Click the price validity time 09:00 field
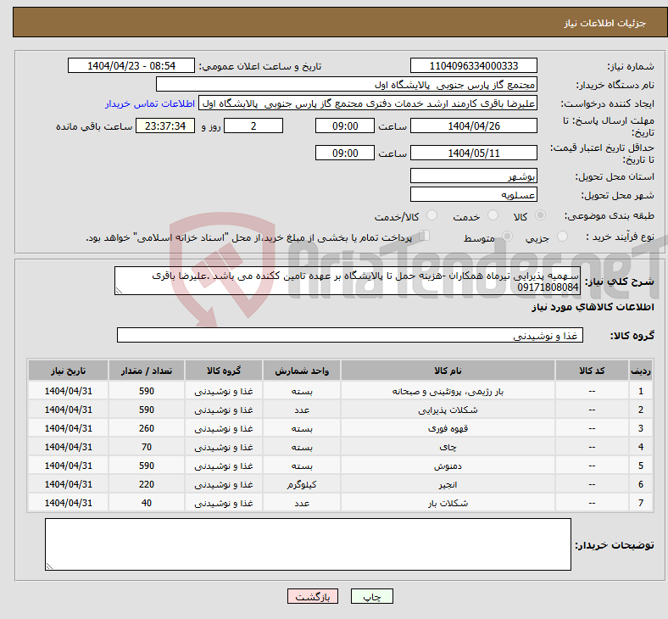Screen dimensions: 668x619 345,153
